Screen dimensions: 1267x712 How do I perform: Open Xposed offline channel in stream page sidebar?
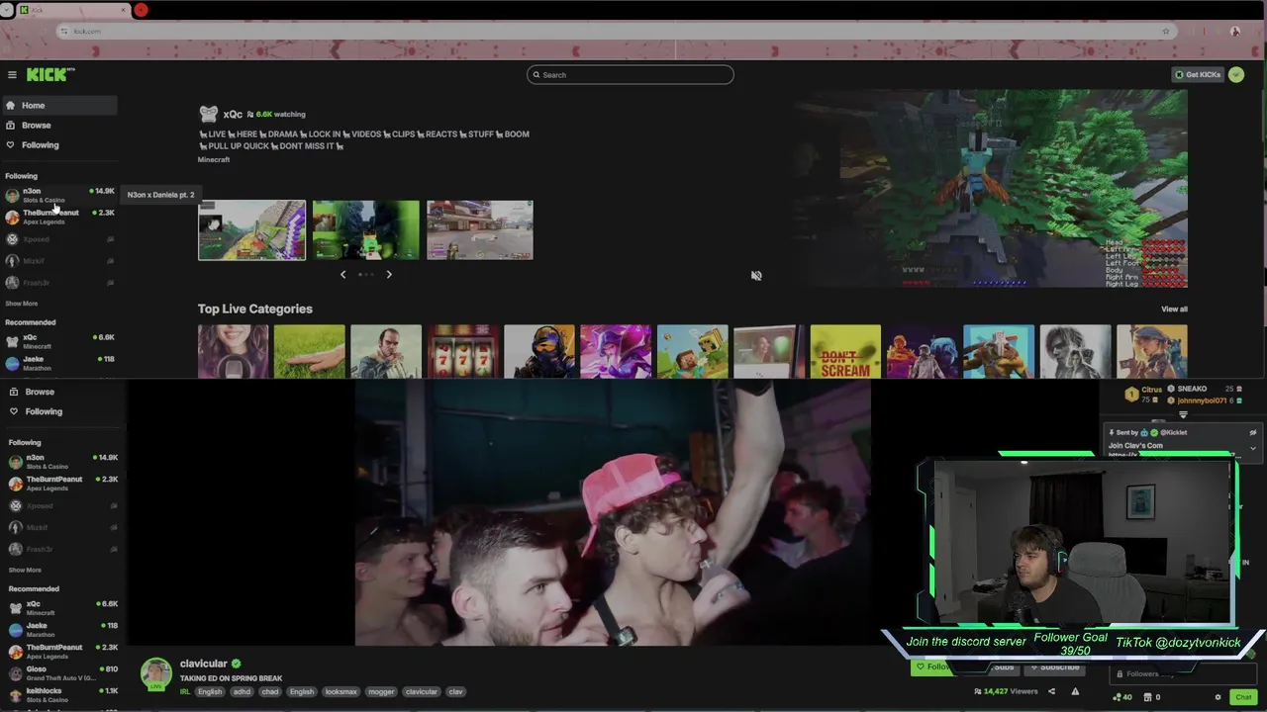pos(63,505)
